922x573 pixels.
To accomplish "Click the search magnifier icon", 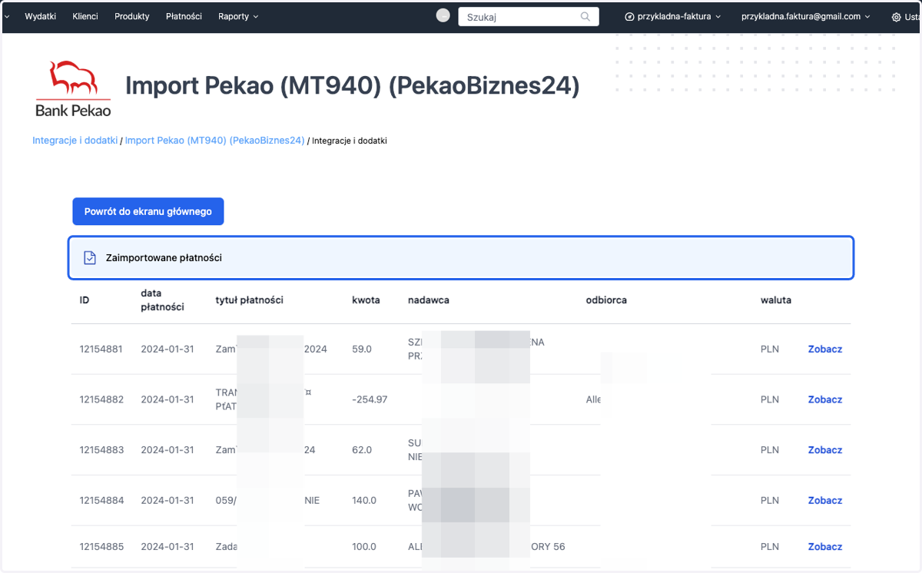I will [585, 16].
